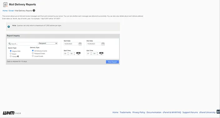Open the cPanel & WHM FAQ link
The width and height of the screenshot is (220, 118).
[172, 112]
